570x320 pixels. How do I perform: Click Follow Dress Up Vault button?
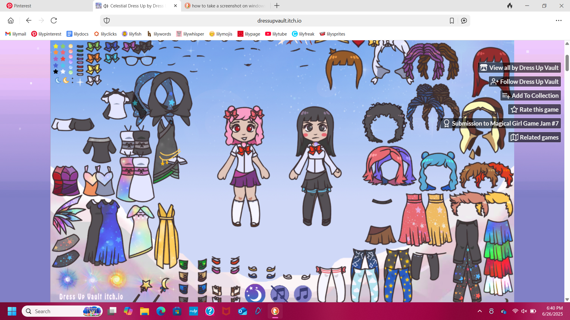point(525,81)
